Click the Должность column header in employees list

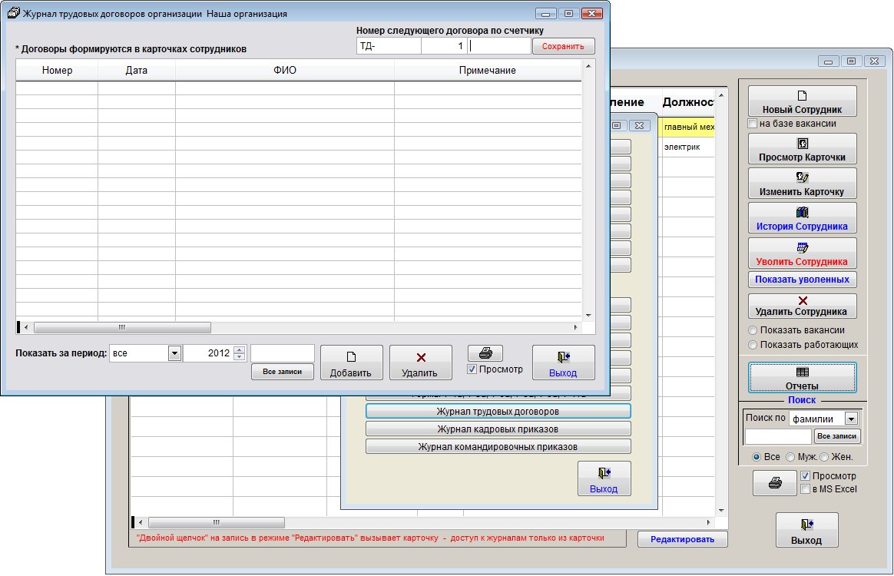[x=687, y=102]
